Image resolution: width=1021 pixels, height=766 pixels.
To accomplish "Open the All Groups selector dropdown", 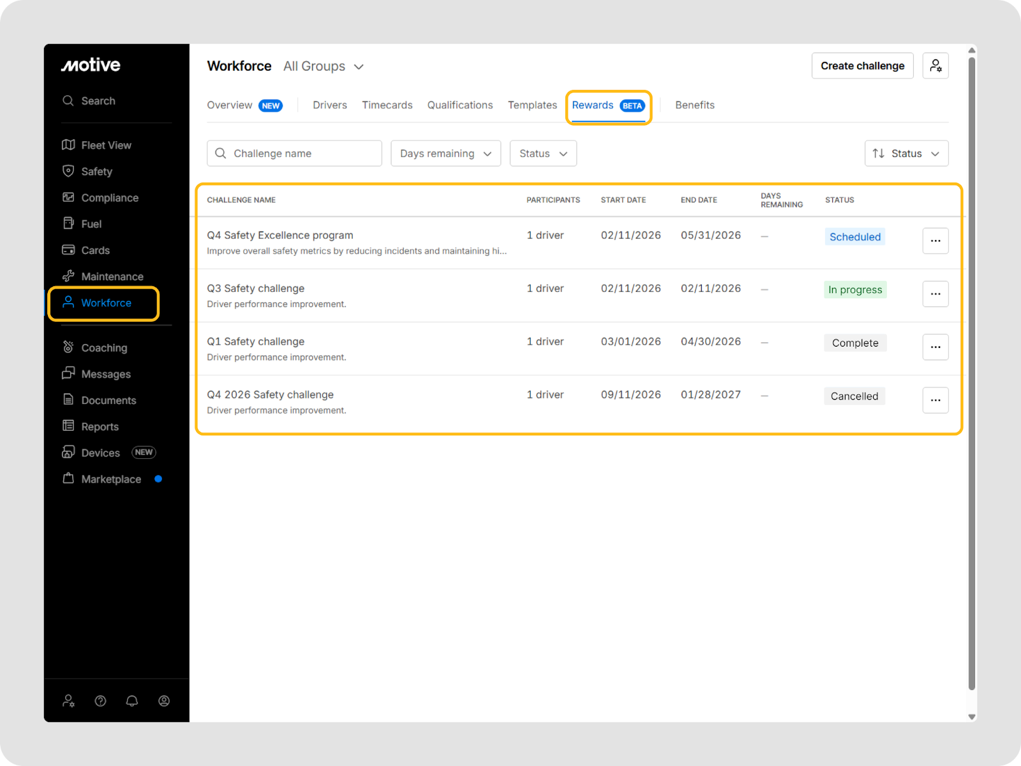I will click(324, 66).
